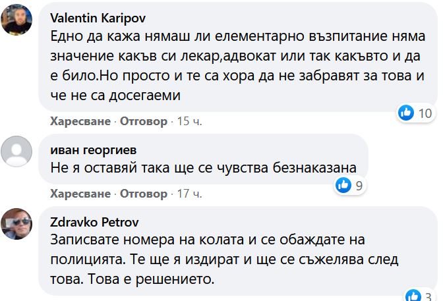Open Zdravko Petrov's sunglasses avatar

(16, 224)
